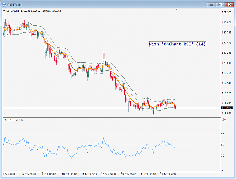Click the 10 Feb 06:00 time label
This screenshot has width=236, height=179.
click(69, 174)
